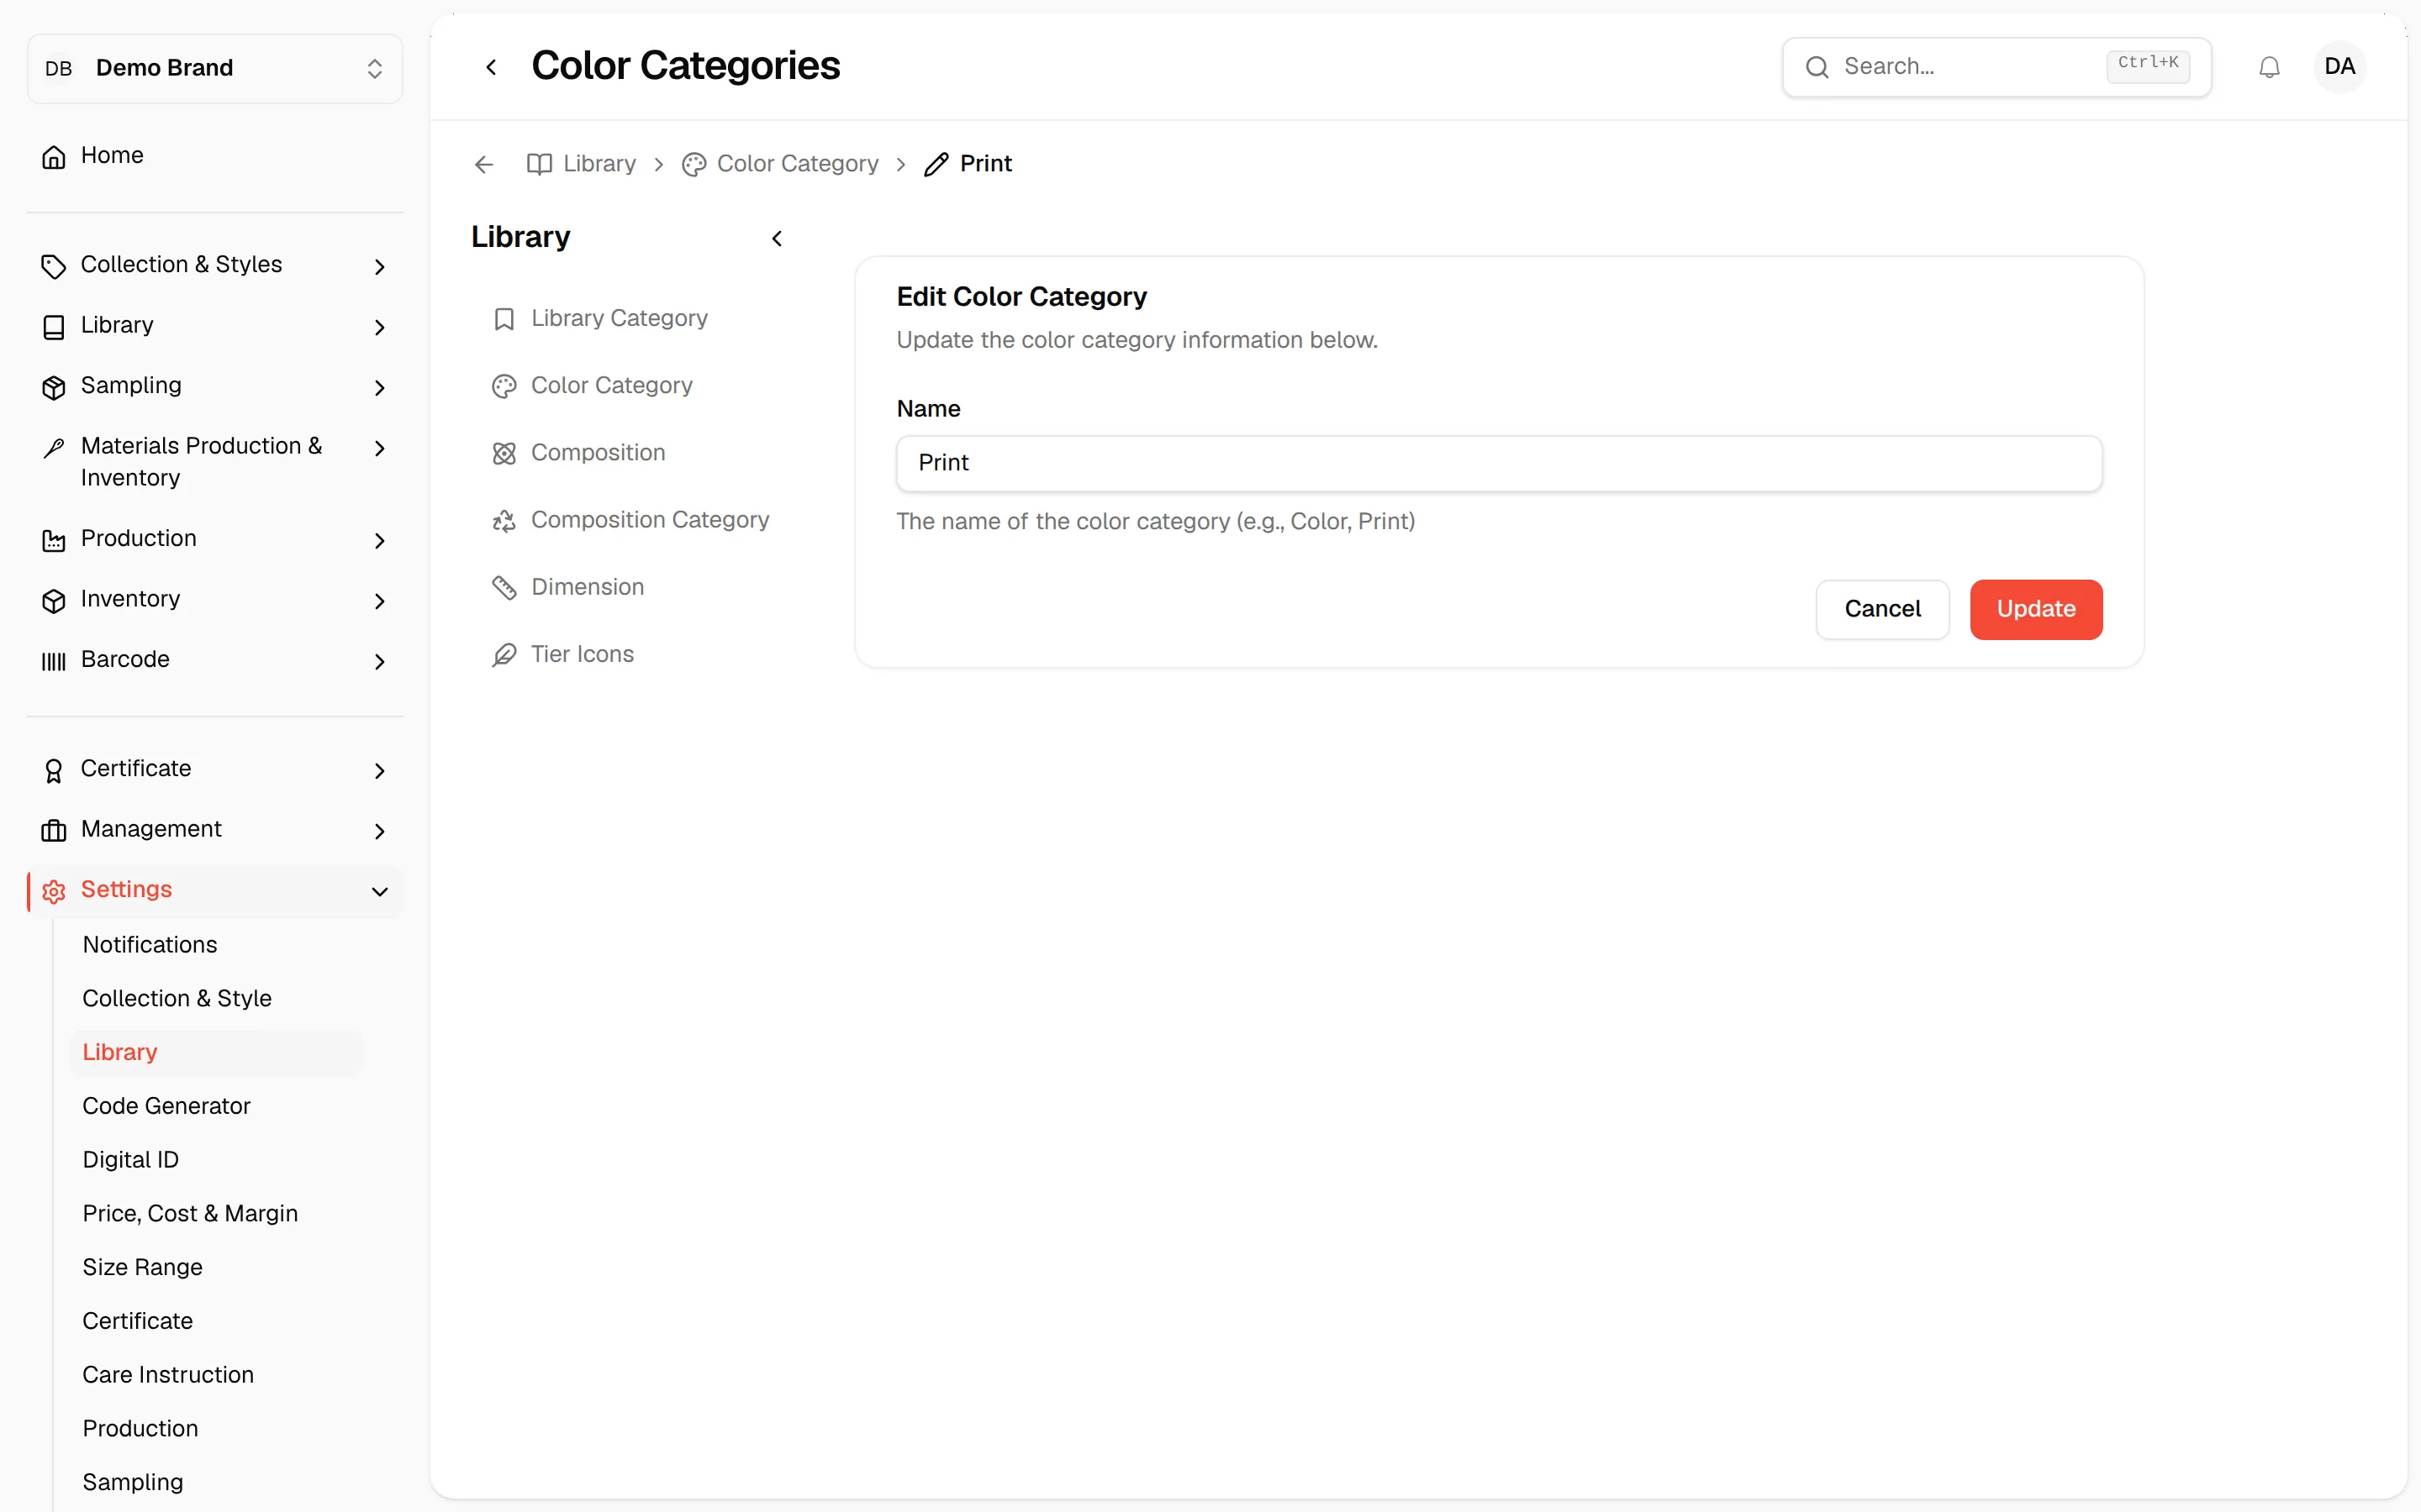Expand the Sampling section chevron
2421x1512 pixels.
pyautogui.click(x=379, y=387)
